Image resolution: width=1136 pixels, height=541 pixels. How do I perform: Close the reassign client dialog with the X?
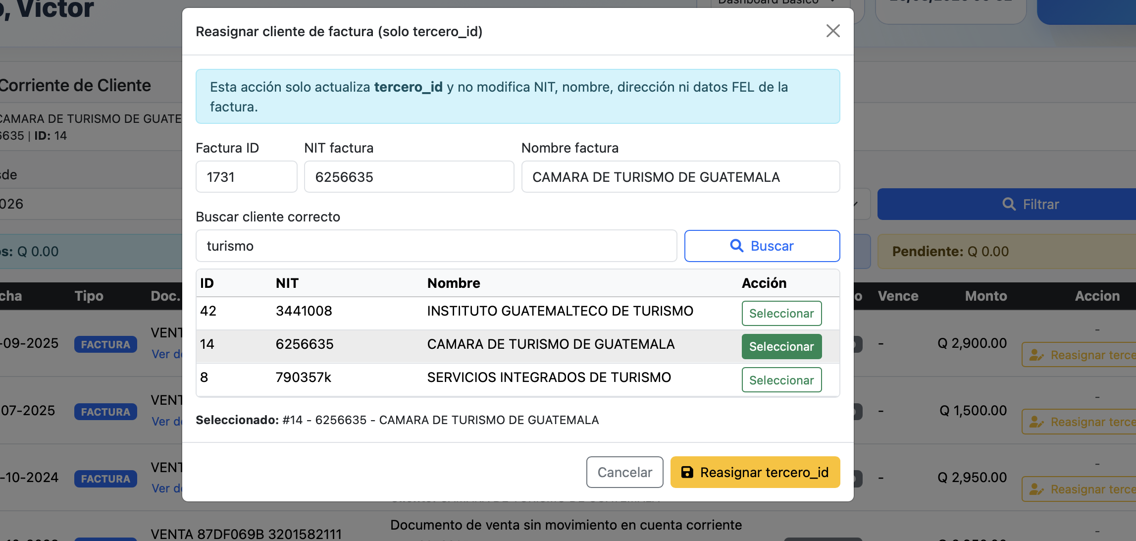[833, 31]
